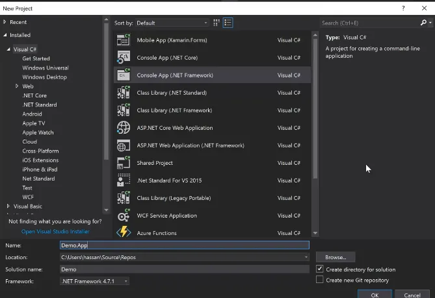Image resolution: width=435 pixels, height=298 pixels.
Task: Select the WCF Service Application gear icon
Action: click(124, 215)
